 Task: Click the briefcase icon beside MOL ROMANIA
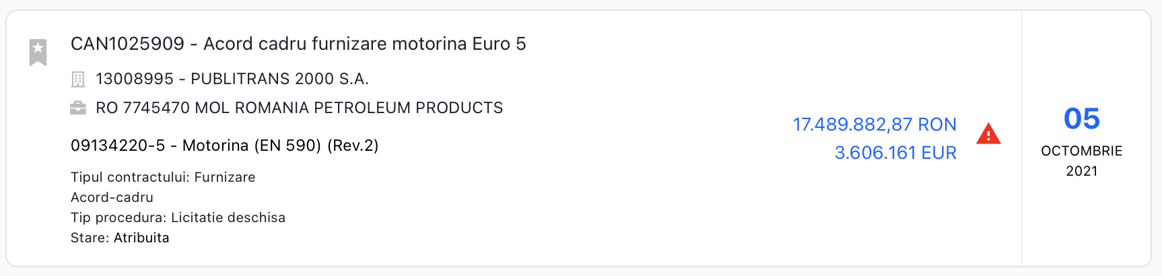point(78,108)
